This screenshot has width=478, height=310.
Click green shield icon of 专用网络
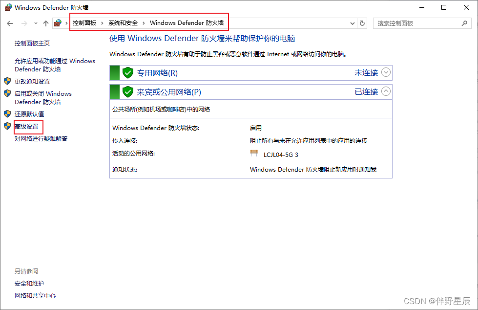click(128, 73)
